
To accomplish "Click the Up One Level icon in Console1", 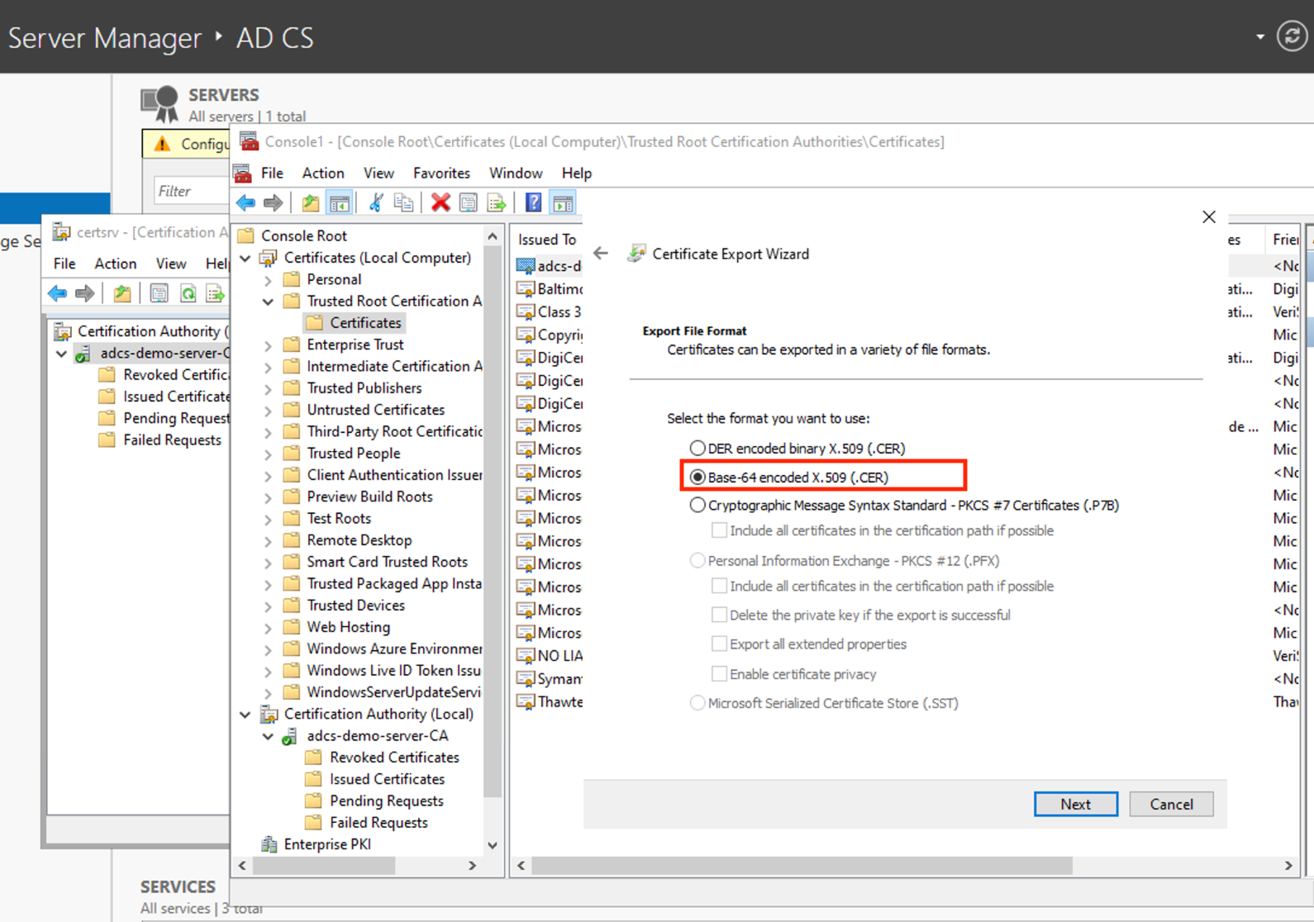I will [x=311, y=202].
